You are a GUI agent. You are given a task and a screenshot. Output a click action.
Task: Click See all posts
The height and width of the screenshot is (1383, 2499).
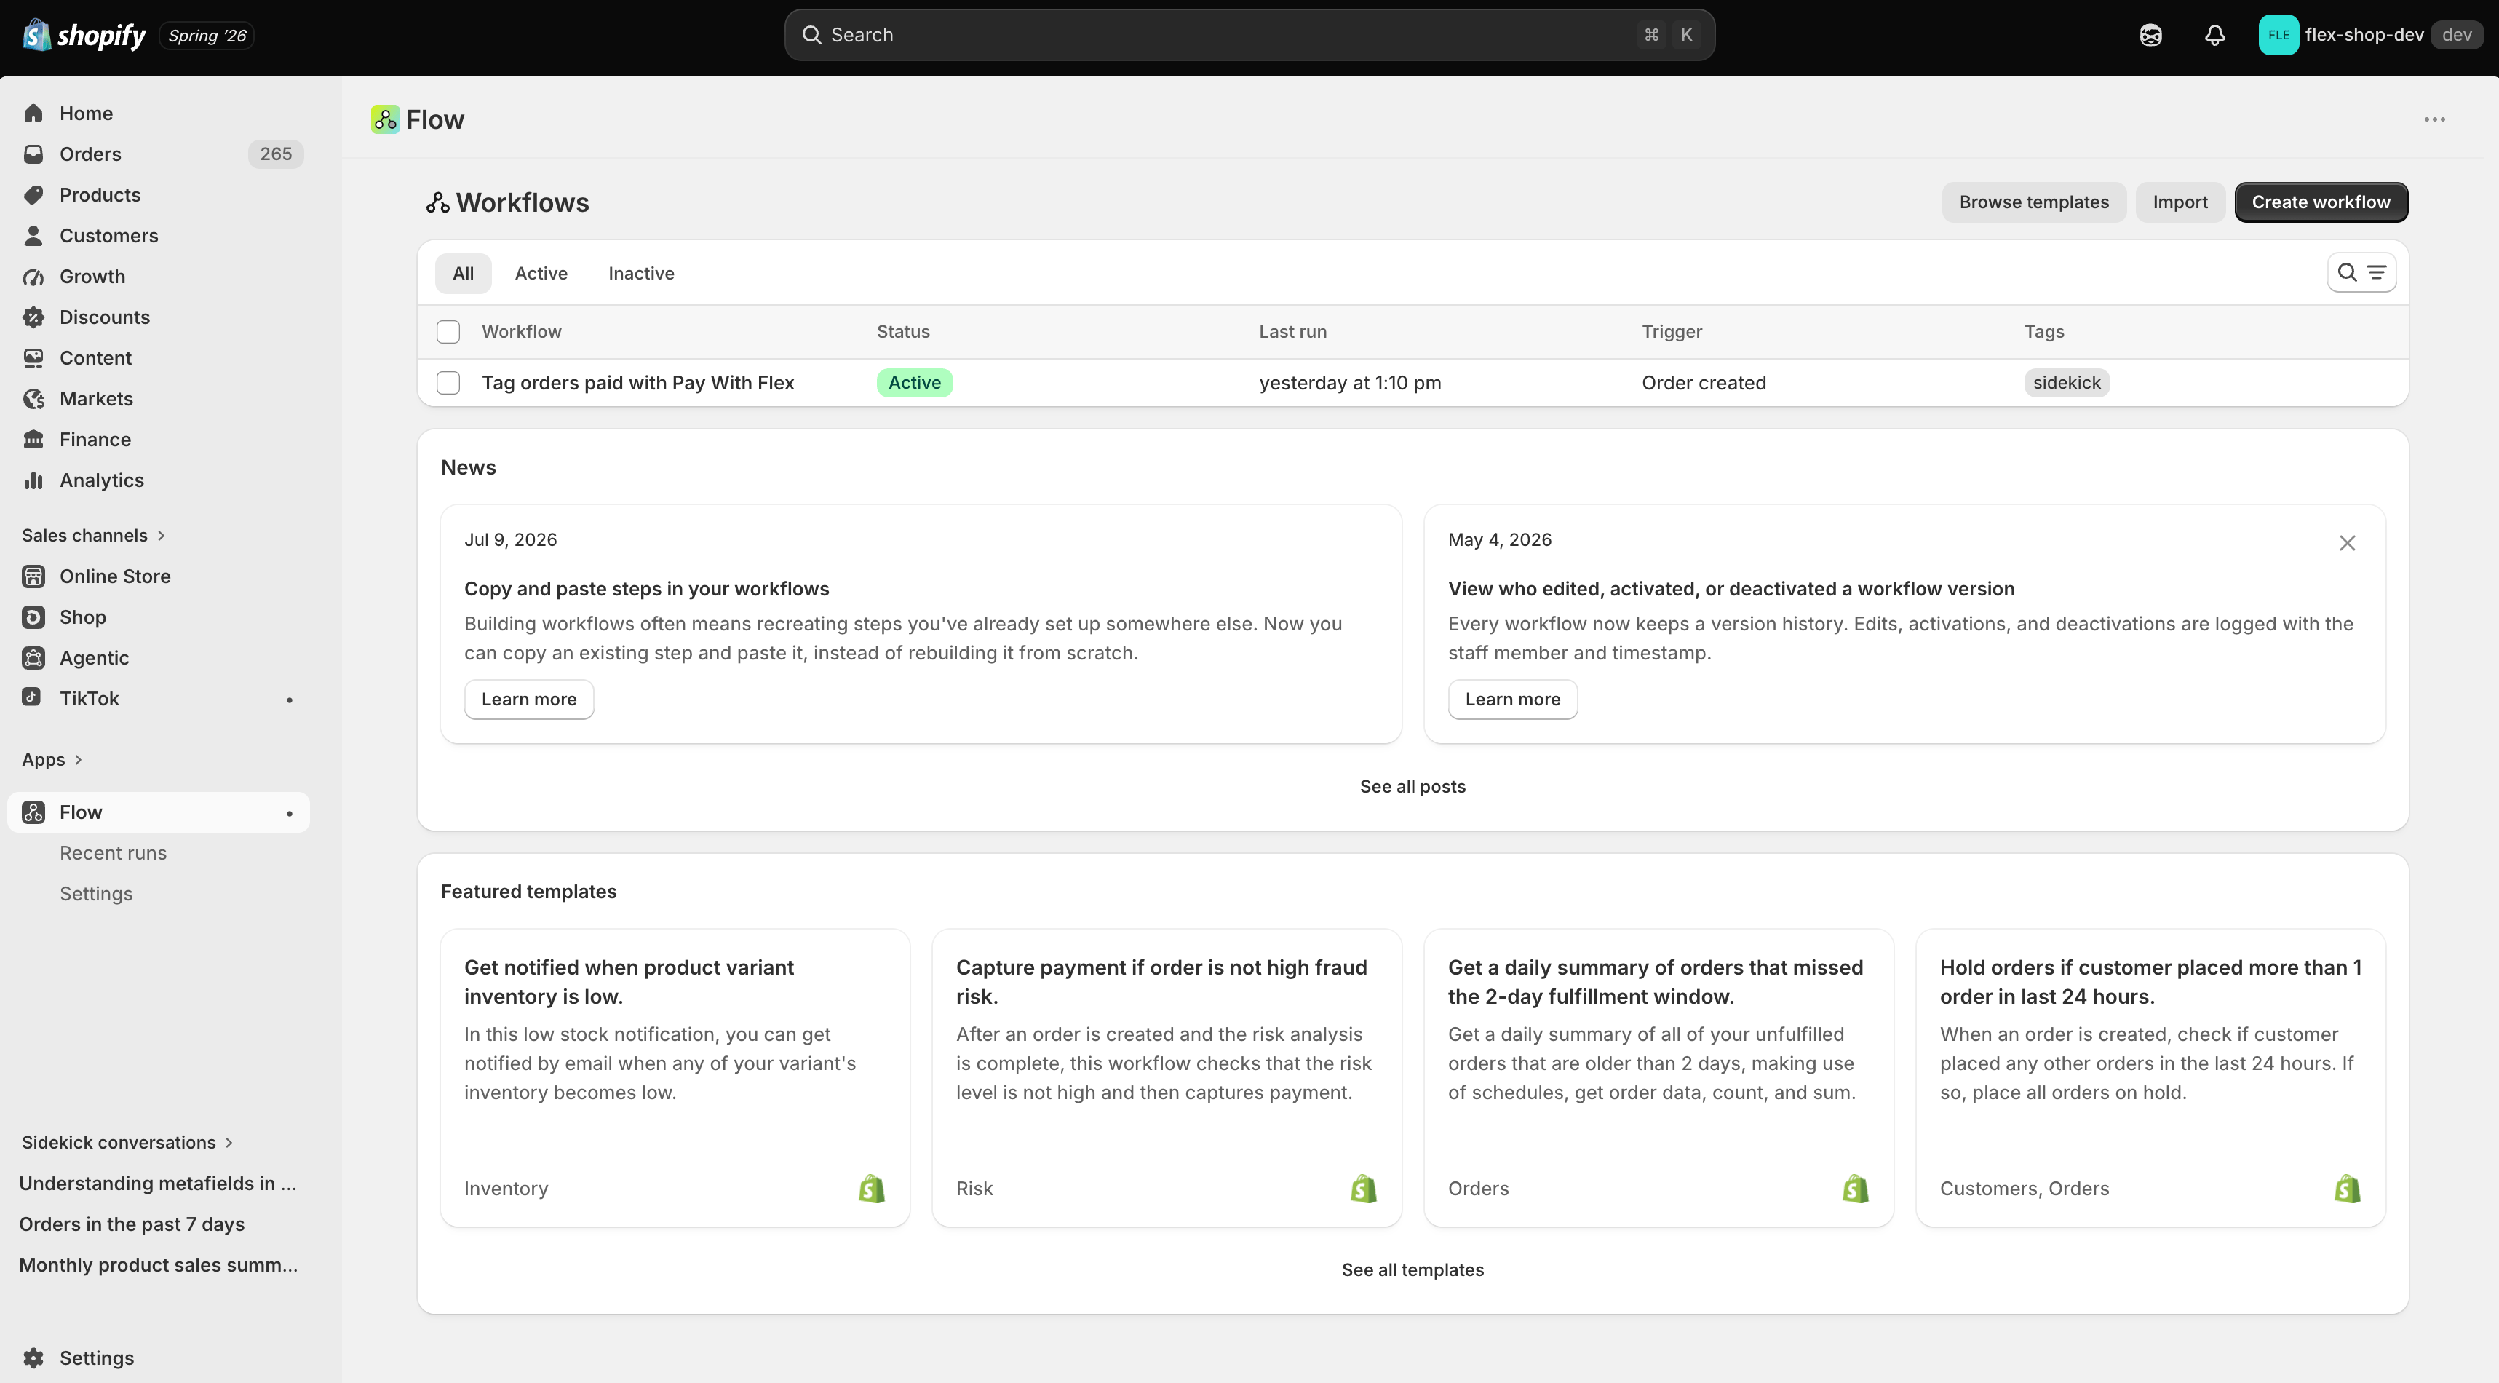[x=1413, y=787]
